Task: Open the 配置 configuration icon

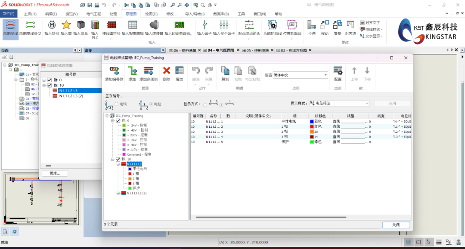Action: click(338, 71)
